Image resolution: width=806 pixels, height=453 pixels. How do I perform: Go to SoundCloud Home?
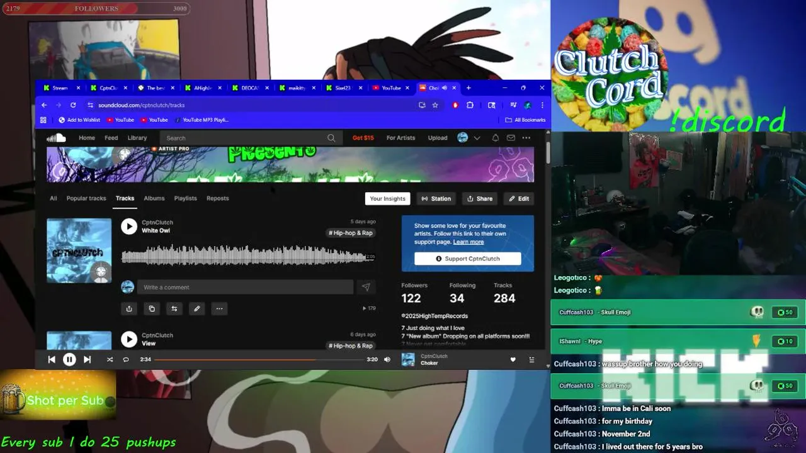tap(87, 138)
